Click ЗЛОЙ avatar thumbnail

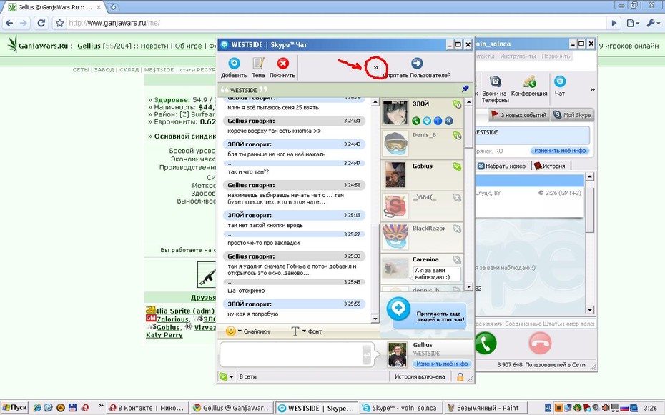pos(395,113)
